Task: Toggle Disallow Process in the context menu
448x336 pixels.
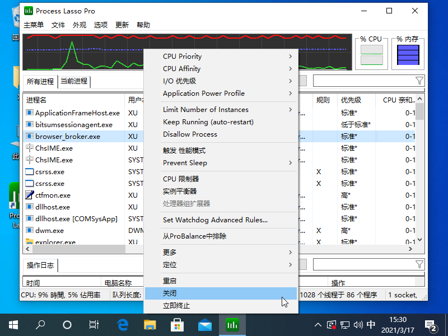Action: (190, 134)
